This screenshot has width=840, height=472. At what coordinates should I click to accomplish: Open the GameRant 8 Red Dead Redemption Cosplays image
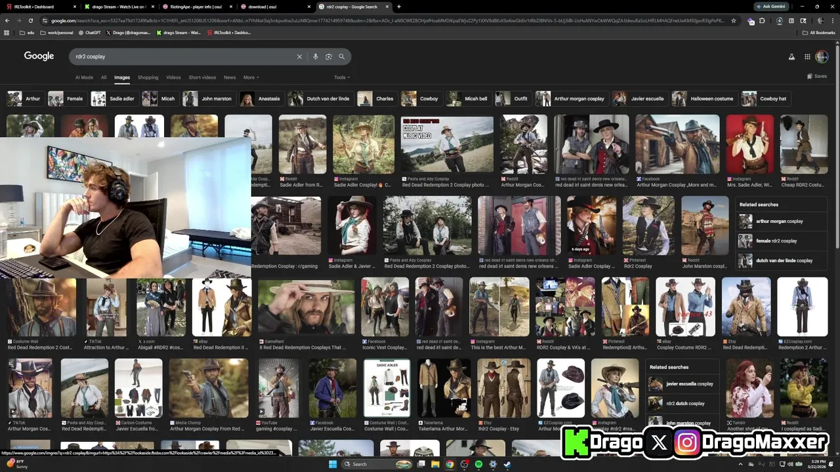click(x=306, y=306)
